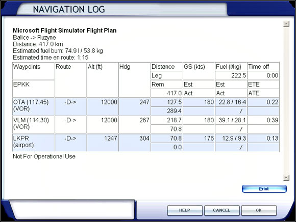Click the heading 304 cell
This screenshot has width=296, height=222.
[x=134, y=143]
